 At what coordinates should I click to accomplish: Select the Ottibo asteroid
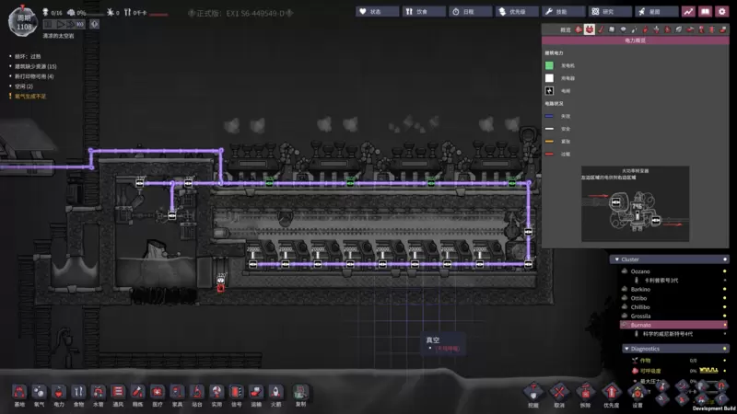[x=674, y=298]
